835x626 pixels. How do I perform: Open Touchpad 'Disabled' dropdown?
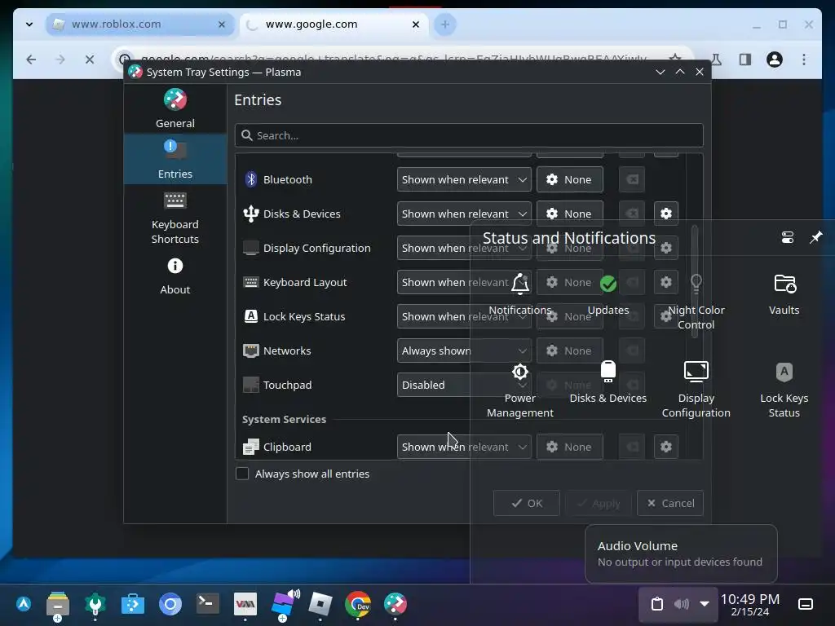(464, 385)
